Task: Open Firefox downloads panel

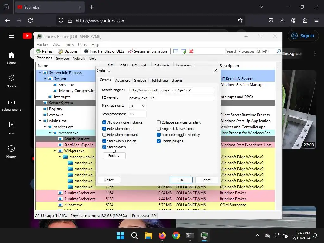Action: click(282, 20)
